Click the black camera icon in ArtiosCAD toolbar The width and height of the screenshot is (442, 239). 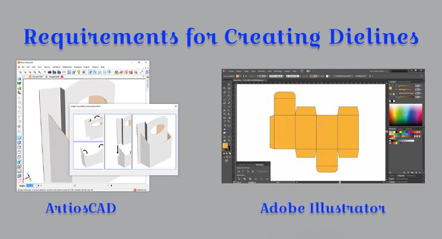(x=49, y=72)
